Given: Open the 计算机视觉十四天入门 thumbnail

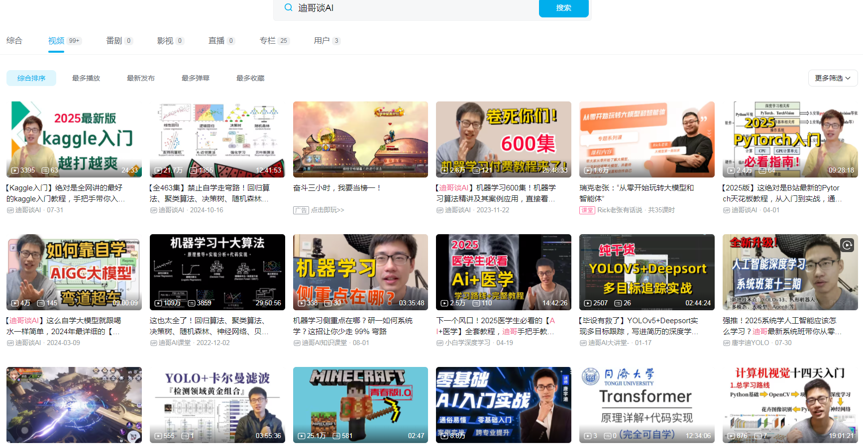Looking at the screenshot, I should (x=790, y=405).
